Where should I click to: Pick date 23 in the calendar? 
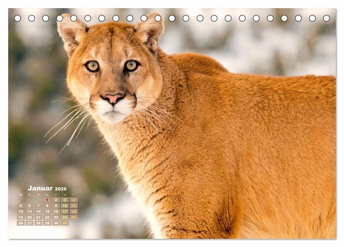tap(56, 217)
